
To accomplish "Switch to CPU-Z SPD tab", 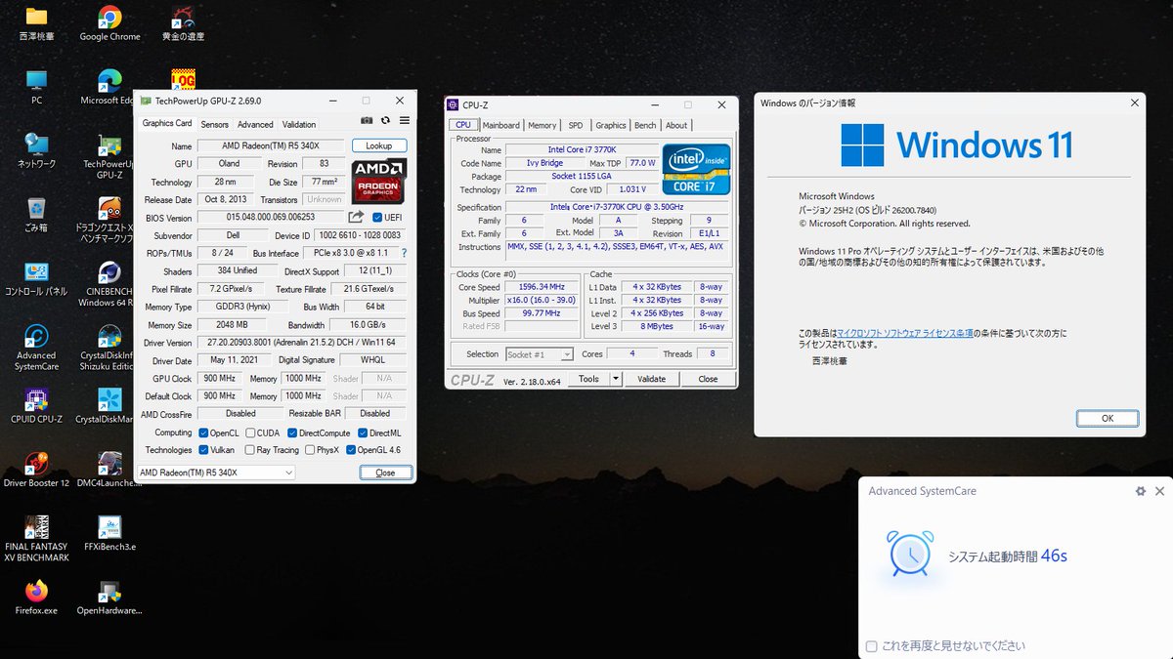I will [x=576, y=125].
